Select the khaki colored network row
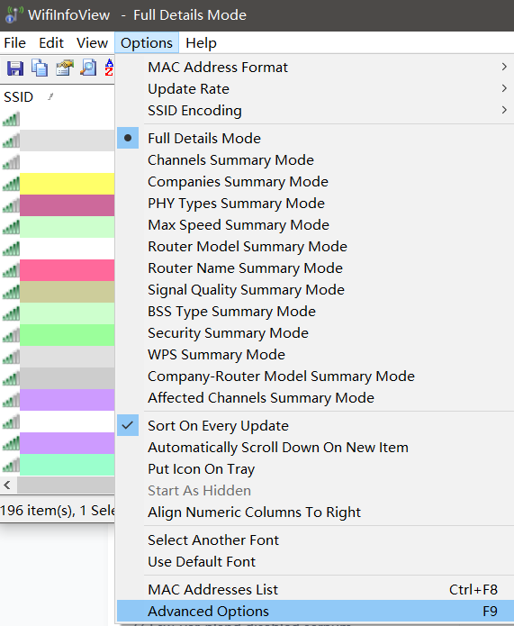Screen dimensions: 514x626 (57, 292)
